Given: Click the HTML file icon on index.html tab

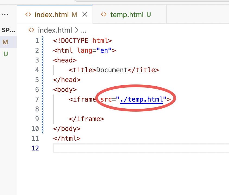Looking at the screenshot, I should click(x=28, y=14).
